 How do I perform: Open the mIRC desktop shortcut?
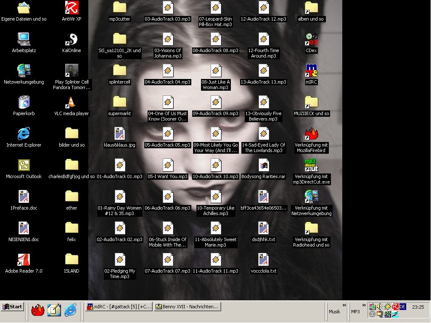pyautogui.click(x=311, y=71)
